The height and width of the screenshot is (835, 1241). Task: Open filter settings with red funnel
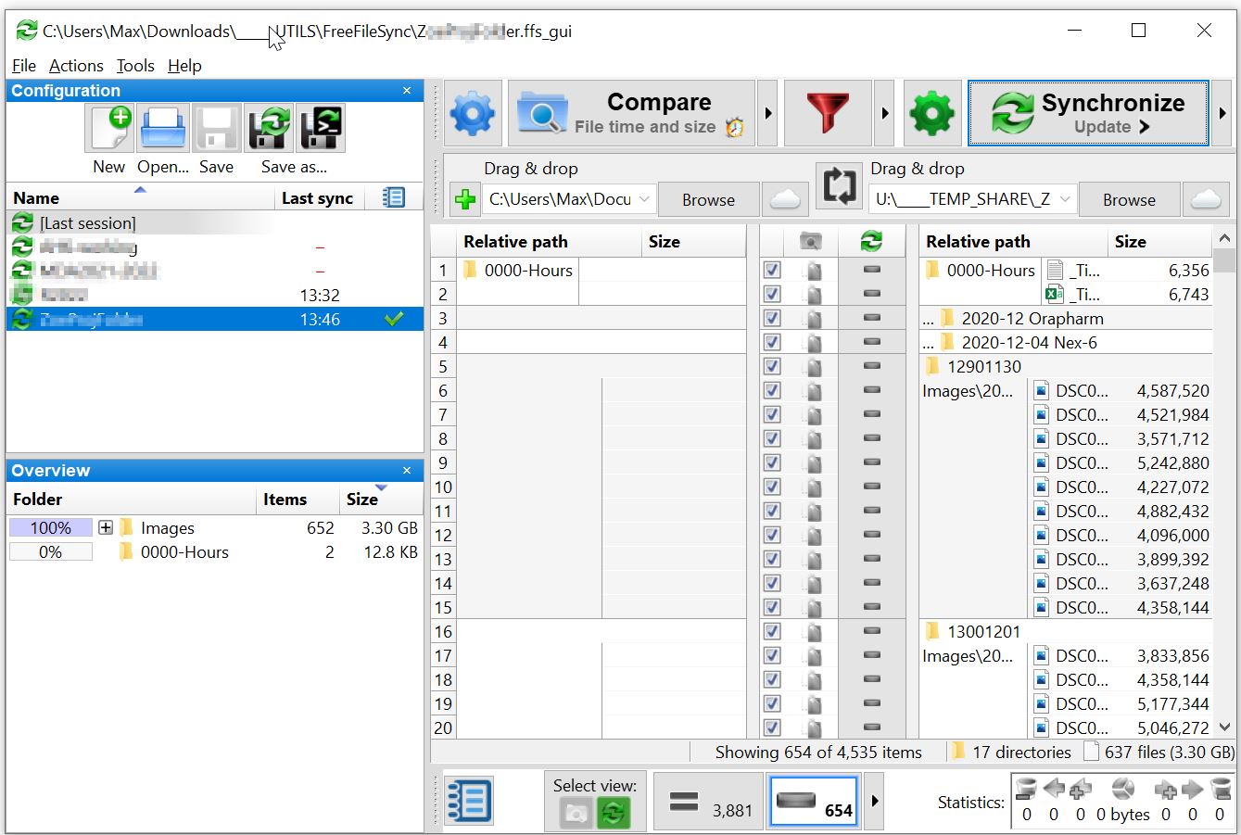pos(827,114)
